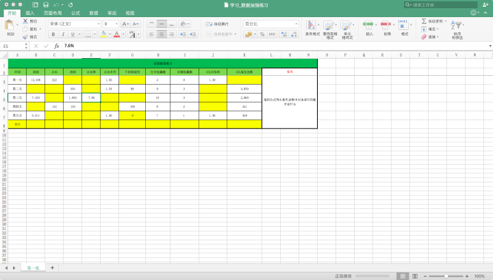Click the search worksheet field
Image resolution: width=493 pixels, height=280 pixels.
[x=441, y=5]
